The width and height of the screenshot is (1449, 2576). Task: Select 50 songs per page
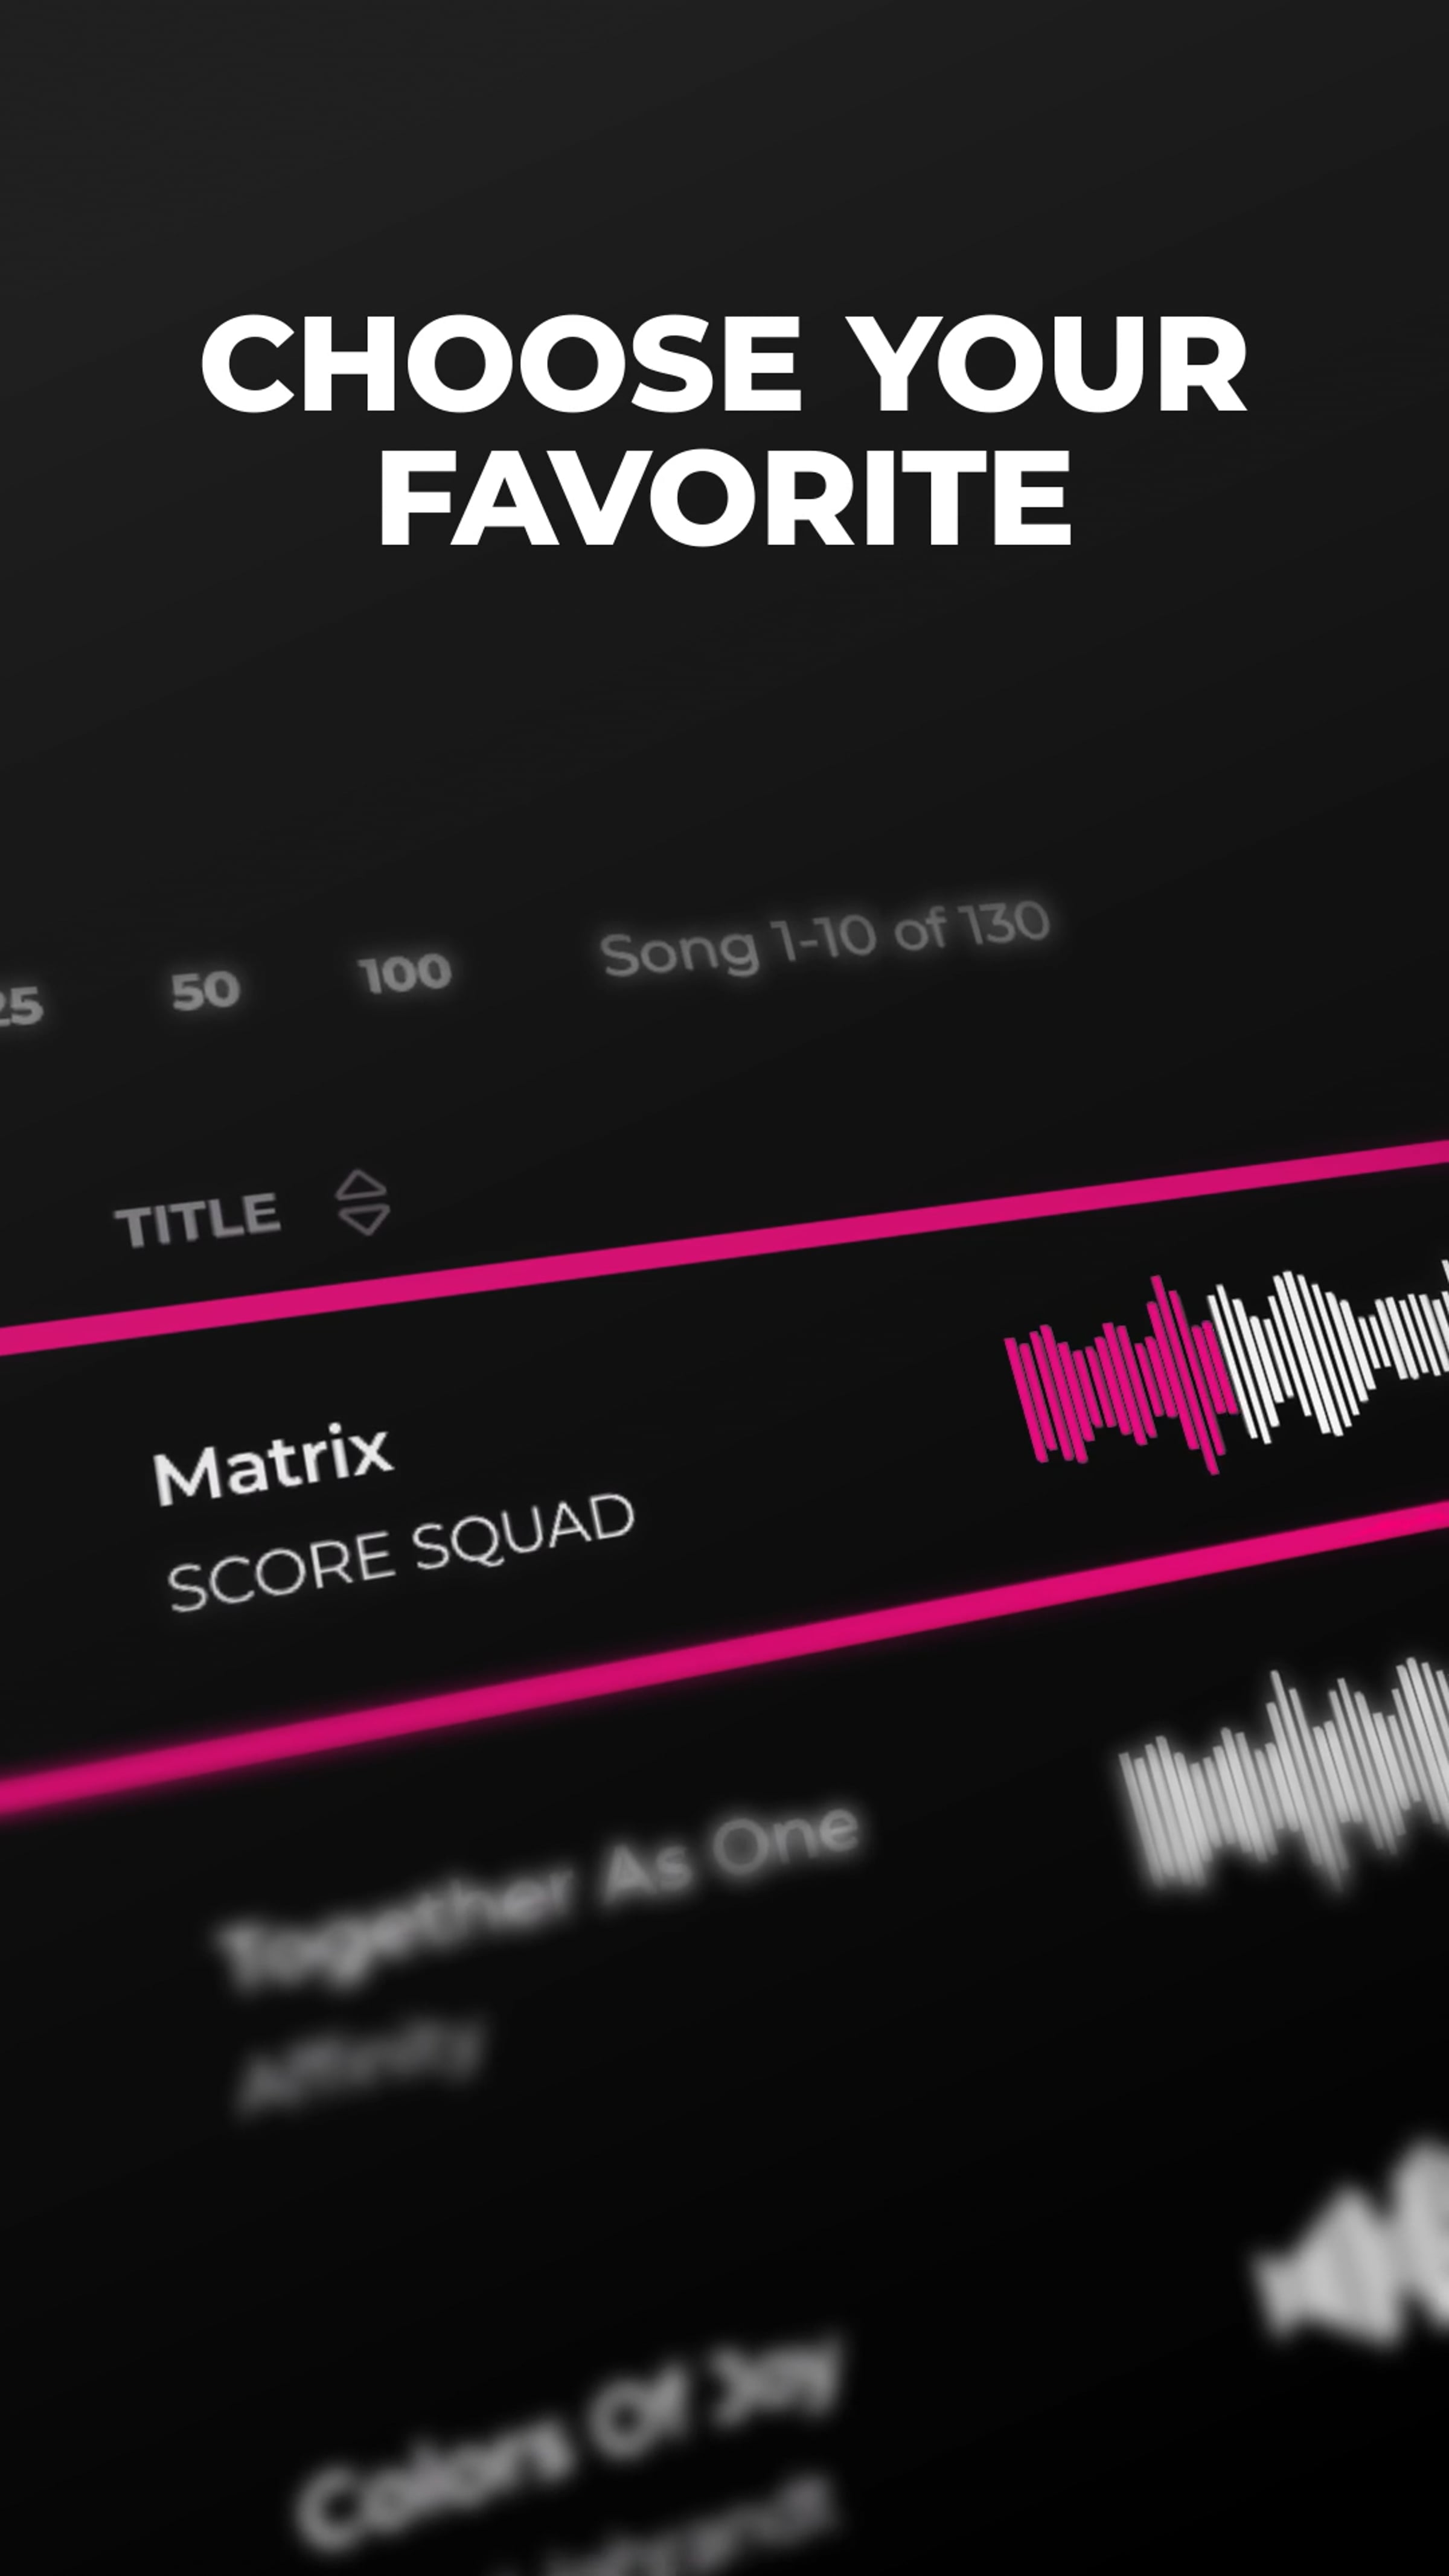coord(206,991)
